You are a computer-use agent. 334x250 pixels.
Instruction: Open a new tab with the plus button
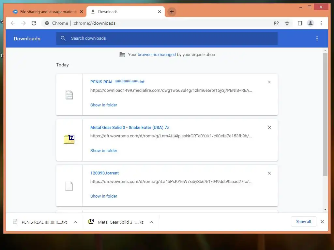point(172,12)
